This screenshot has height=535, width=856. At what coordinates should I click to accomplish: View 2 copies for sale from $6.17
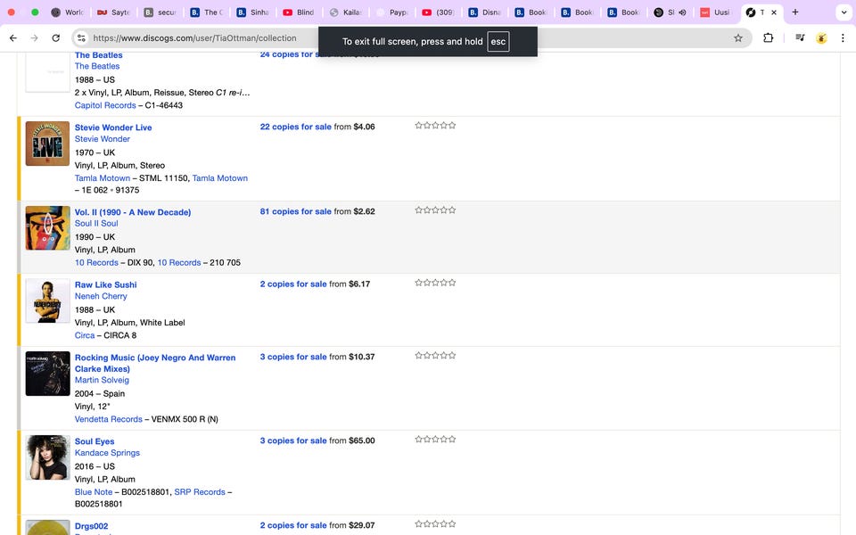point(293,284)
